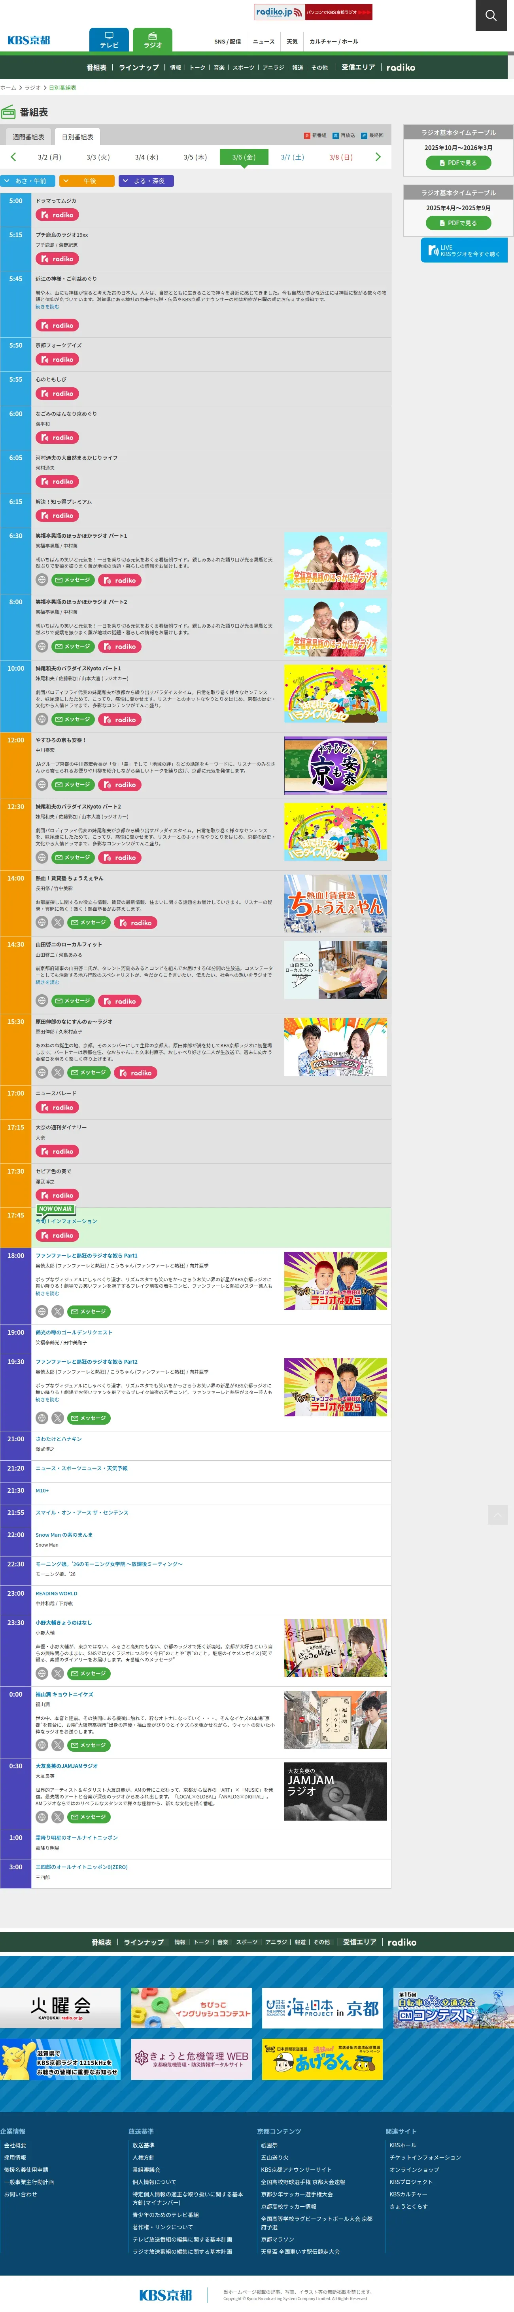This screenshot has height=2312, width=514.
Task: Open ラインナップ in the green navigation bar
Action: [139, 67]
